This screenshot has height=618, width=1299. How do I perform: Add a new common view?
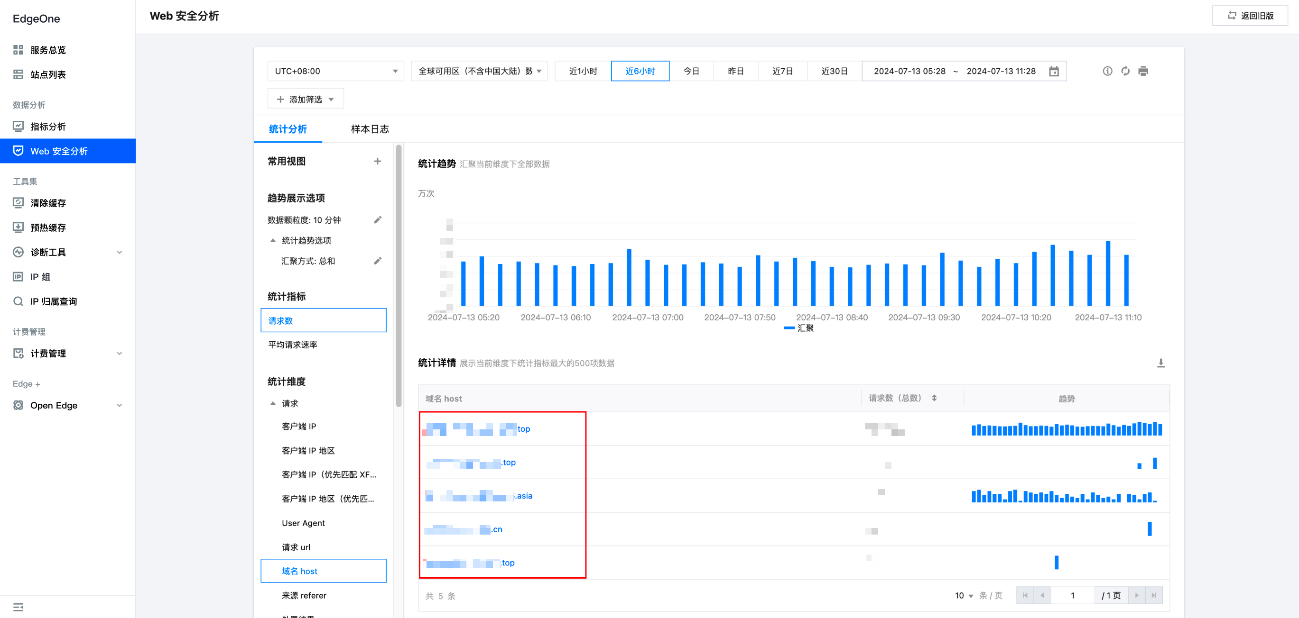(377, 161)
